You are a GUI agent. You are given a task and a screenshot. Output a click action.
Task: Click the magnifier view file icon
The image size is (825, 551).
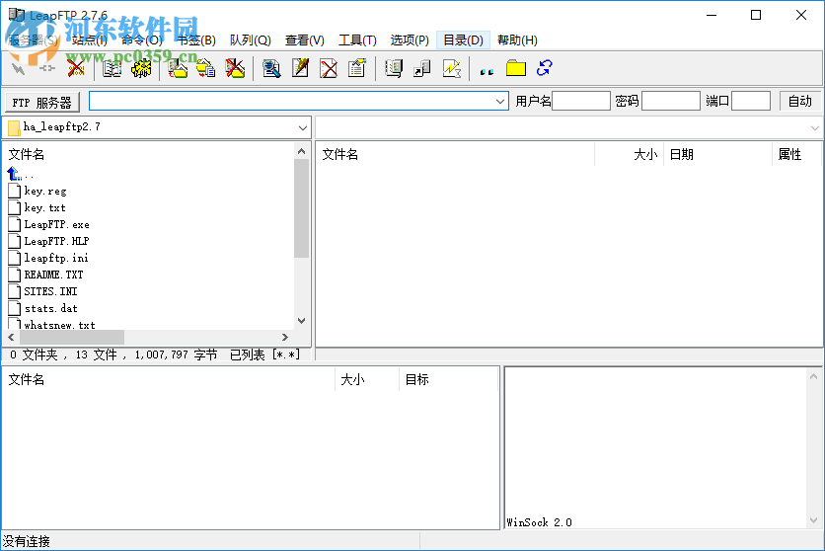271,68
